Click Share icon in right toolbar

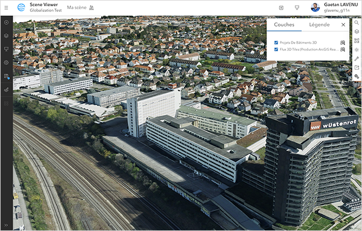(357, 67)
